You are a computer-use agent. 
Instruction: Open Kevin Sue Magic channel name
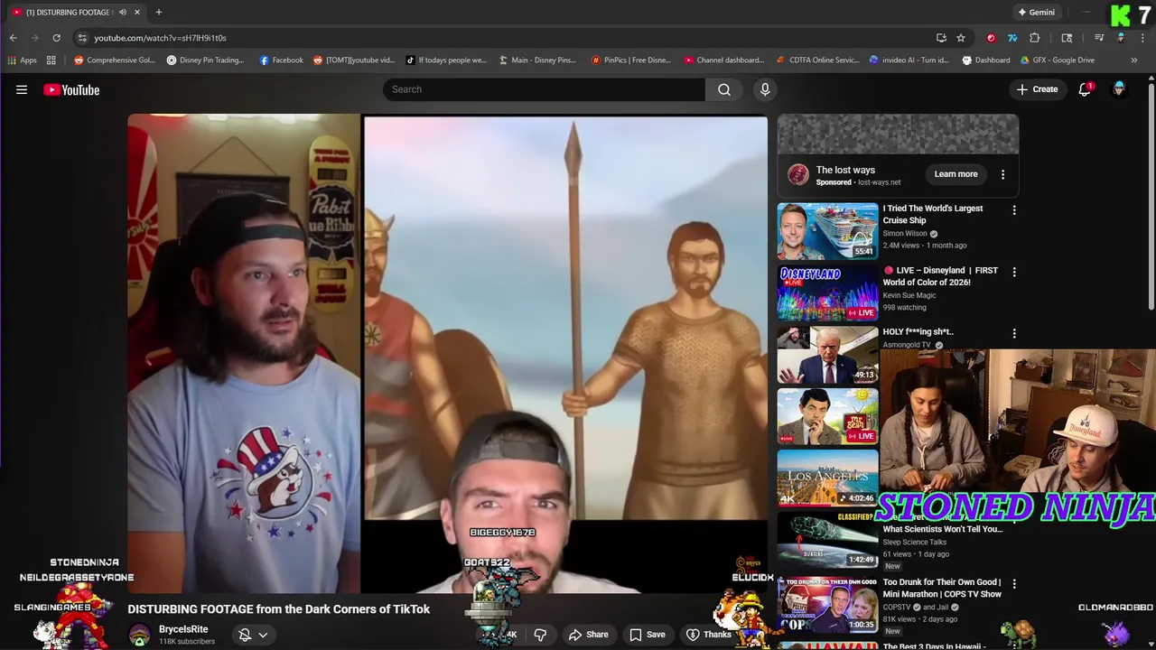click(909, 295)
